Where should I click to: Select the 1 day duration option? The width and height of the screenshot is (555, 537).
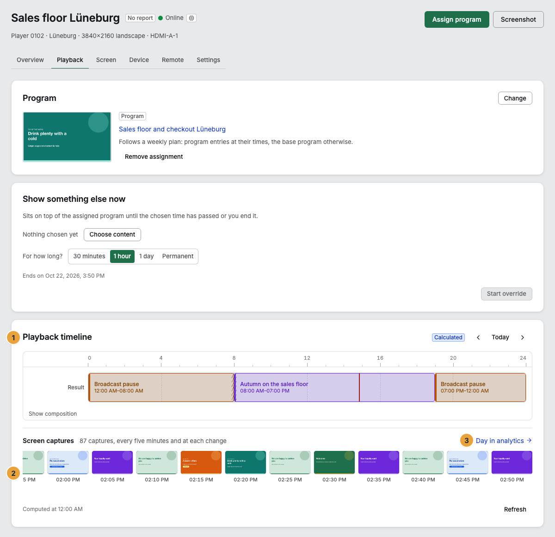coord(146,256)
